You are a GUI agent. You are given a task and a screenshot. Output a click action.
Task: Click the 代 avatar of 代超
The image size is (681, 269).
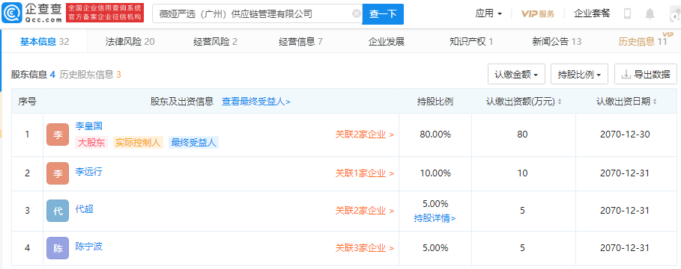58,211
